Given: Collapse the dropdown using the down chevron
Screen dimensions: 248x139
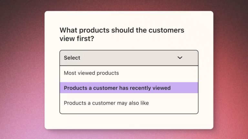Looking at the screenshot, I should pyautogui.click(x=180, y=58).
